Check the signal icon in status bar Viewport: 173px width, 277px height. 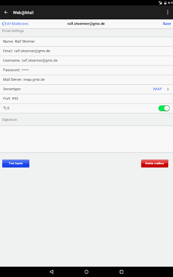(x=160, y=3)
